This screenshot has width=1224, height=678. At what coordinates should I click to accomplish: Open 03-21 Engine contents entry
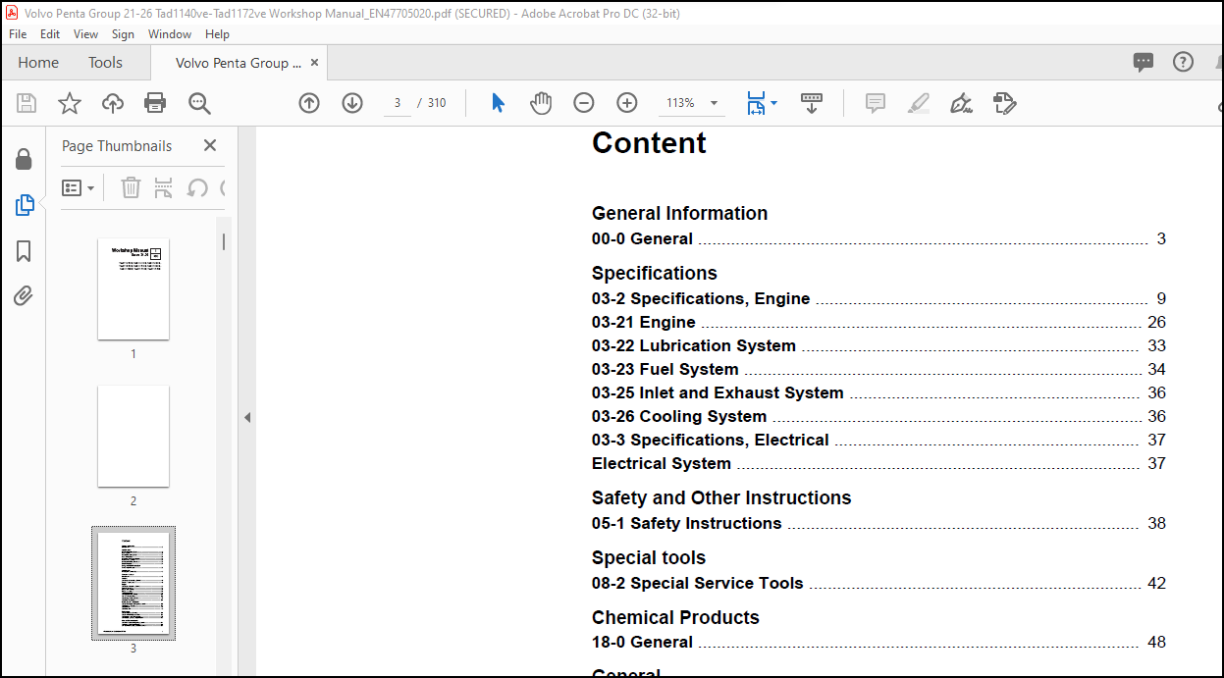[x=878, y=322]
